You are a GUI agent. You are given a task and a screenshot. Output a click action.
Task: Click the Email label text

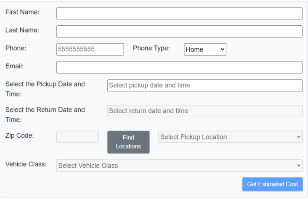click(x=15, y=66)
